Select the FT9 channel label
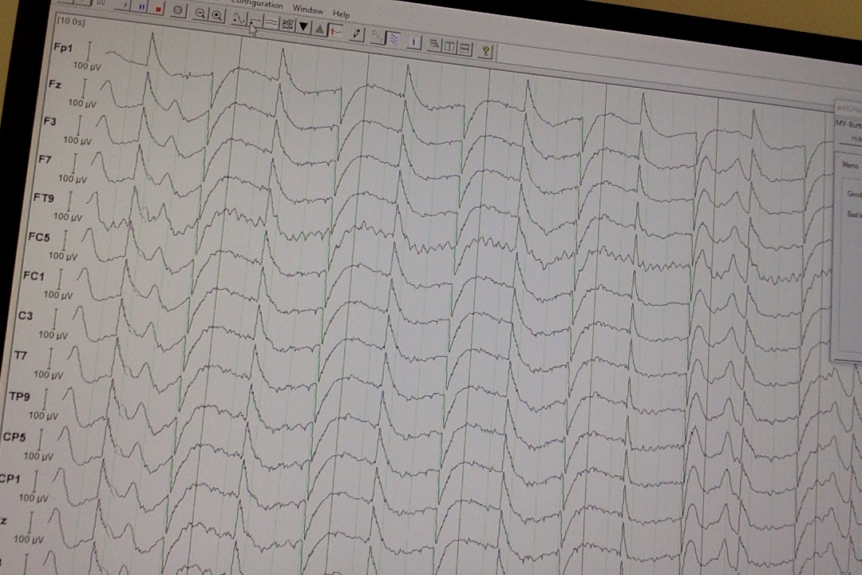Image resolution: width=862 pixels, height=575 pixels. tap(44, 197)
